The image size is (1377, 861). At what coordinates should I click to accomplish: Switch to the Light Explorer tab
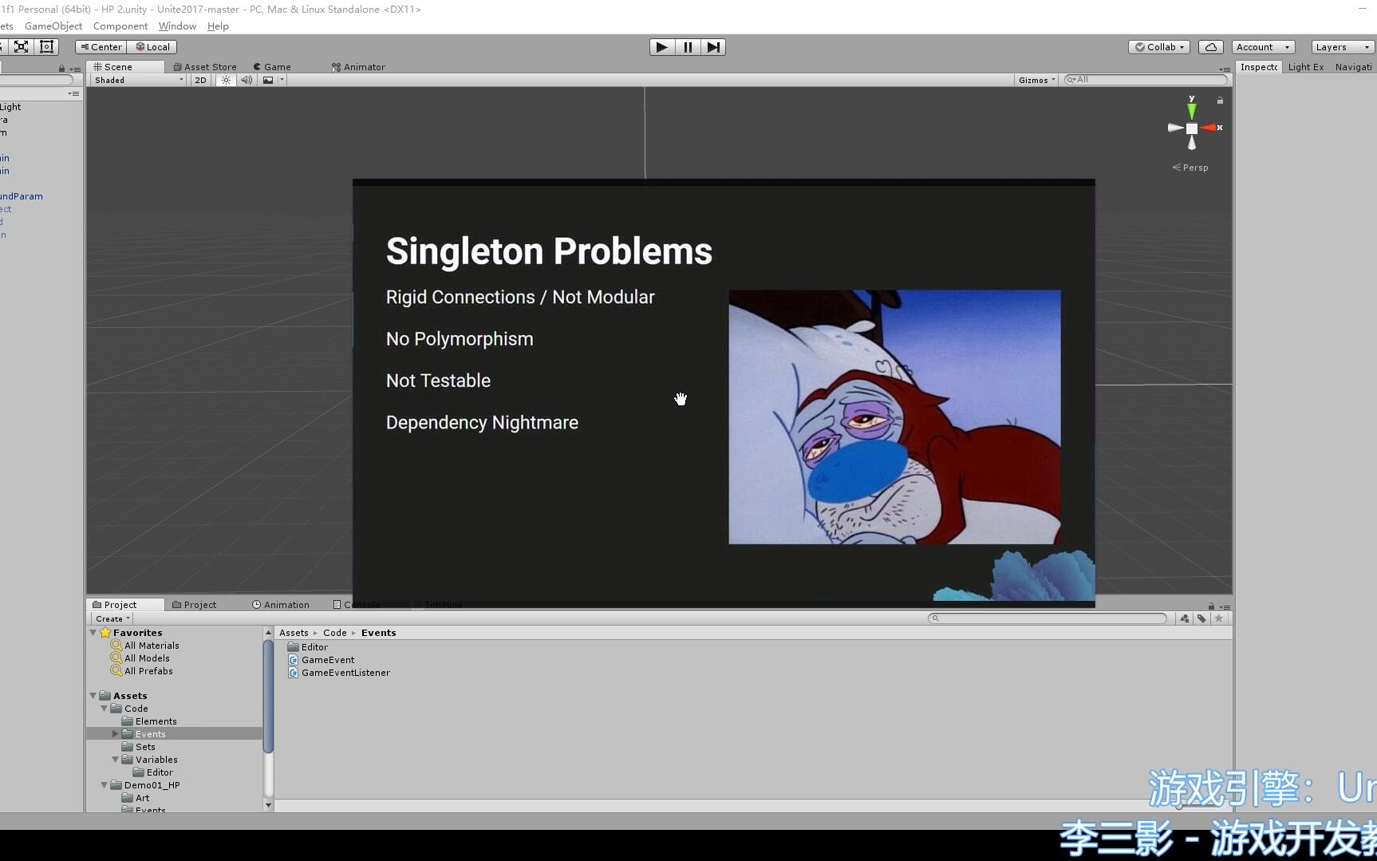click(x=1305, y=67)
